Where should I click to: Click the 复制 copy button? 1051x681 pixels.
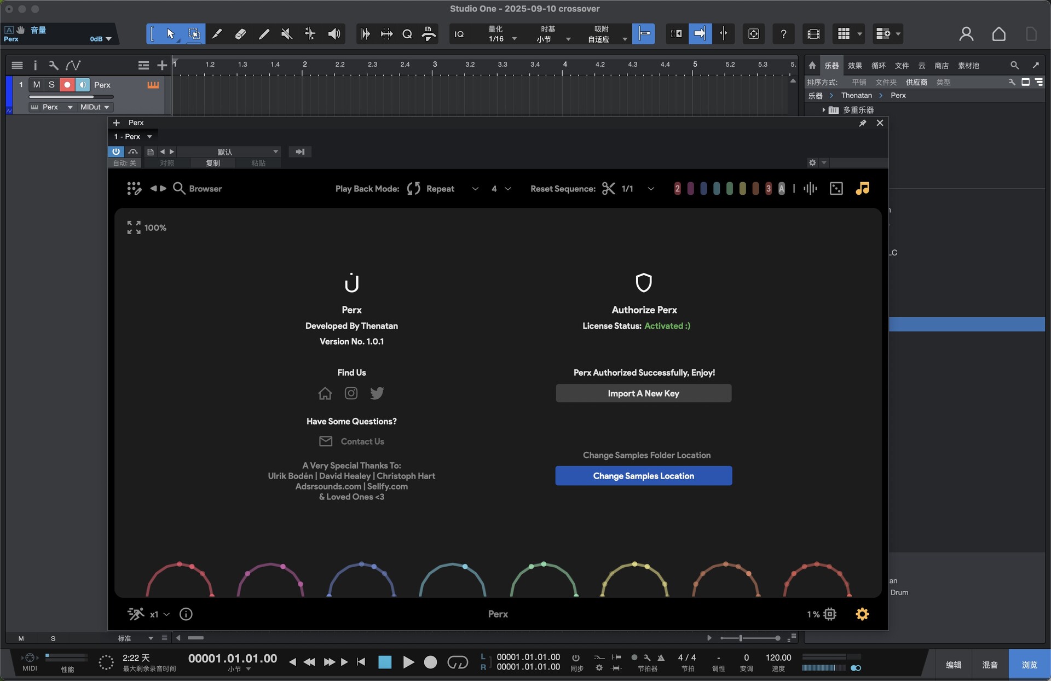(x=213, y=163)
